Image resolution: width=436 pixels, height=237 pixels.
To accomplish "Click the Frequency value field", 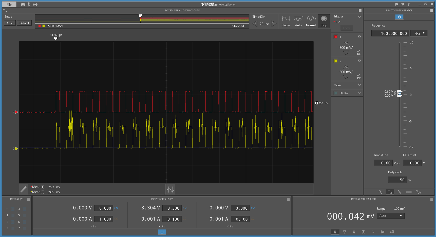I will (x=390, y=33).
